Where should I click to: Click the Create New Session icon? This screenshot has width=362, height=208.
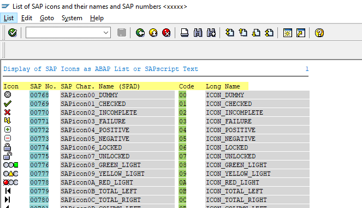pos(288,33)
